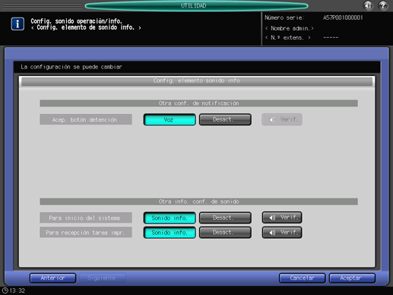This screenshot has height=295, width=393.
Task: Click Verif. for Para recepción tarea impr.
Action: 282,233
